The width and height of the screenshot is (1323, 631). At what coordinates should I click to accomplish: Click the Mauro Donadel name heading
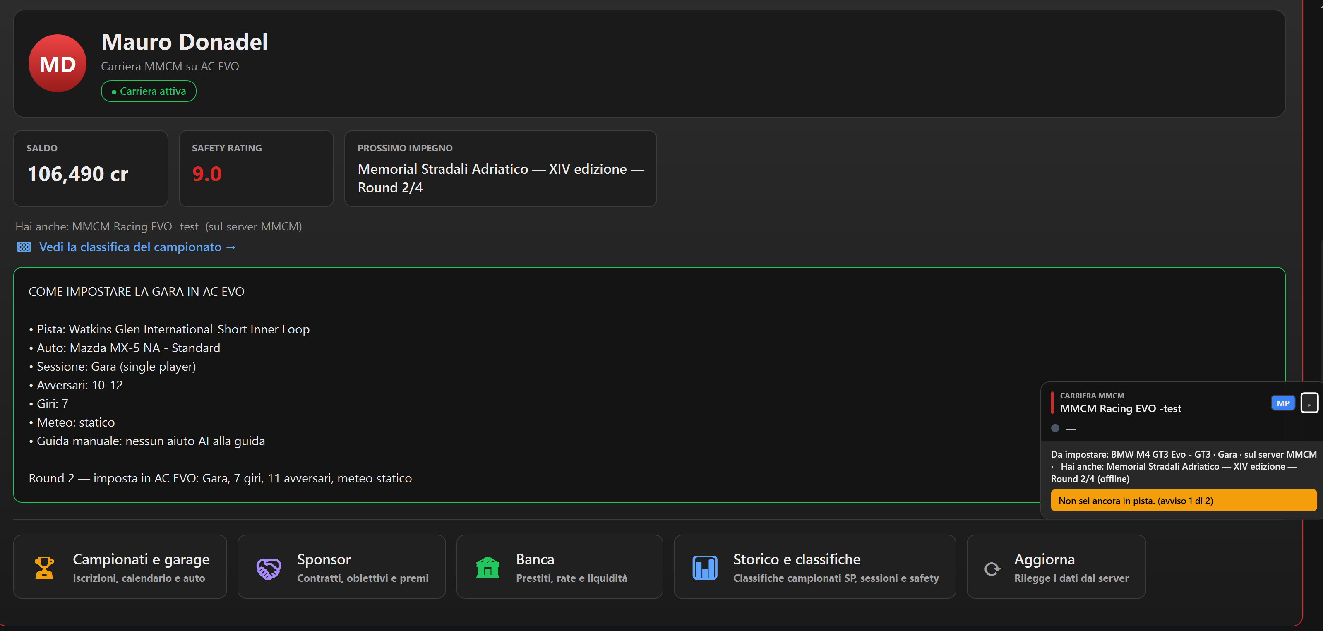click(x=185, y=42)
